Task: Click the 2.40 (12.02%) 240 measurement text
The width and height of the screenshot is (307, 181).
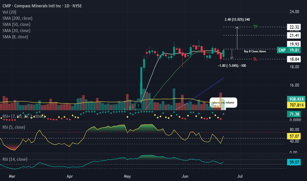Action: coord(237,19)
